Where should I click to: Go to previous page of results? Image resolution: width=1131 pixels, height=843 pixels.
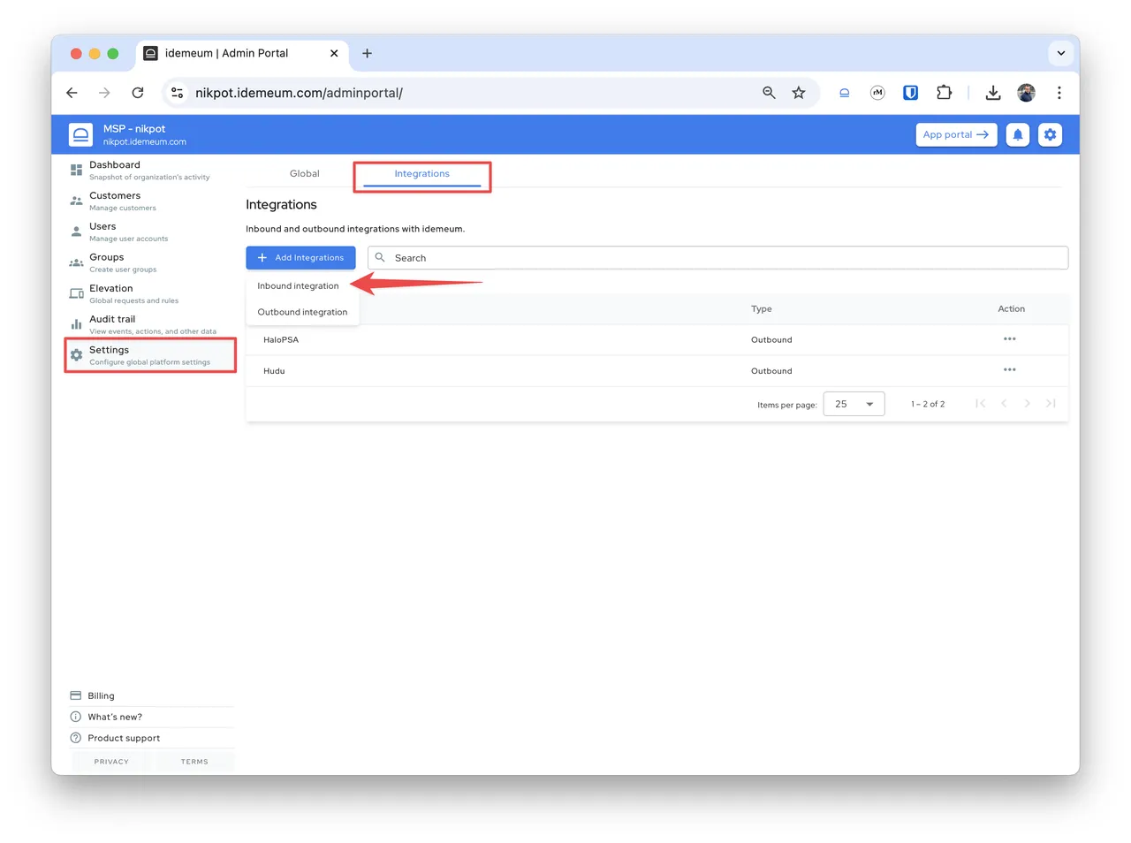pyautogui.click(x=1004, y=404)
